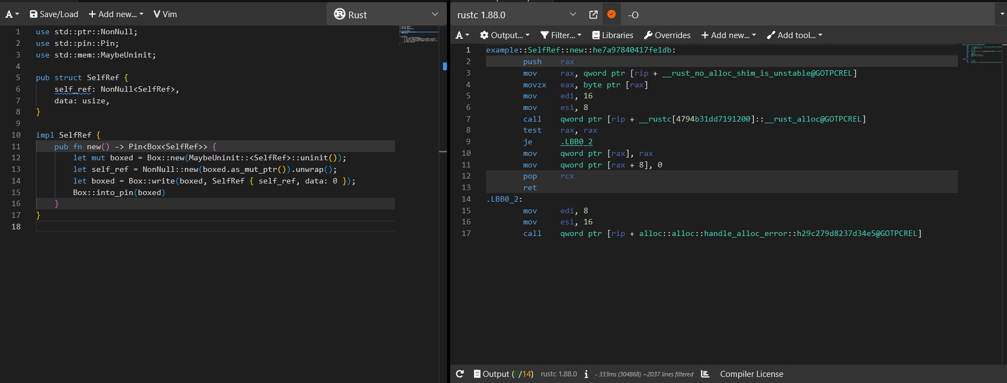Click chart icon beside Compiler License
The image size is (1007, 383).
pyautogui.click(x=705, y=374)
